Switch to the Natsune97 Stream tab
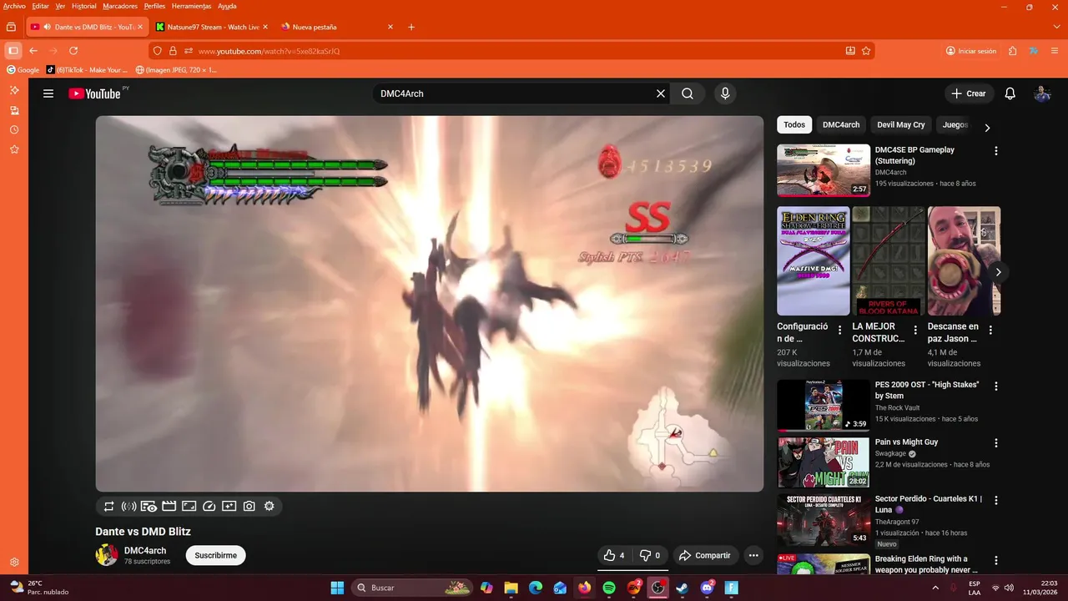Viewport: 1068px width, 601px height. [x=212, y=27]
